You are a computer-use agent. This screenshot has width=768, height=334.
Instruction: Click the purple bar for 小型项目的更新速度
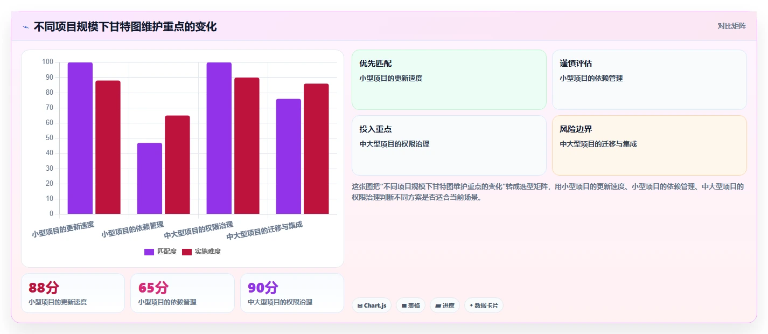[x=80, y=138]
